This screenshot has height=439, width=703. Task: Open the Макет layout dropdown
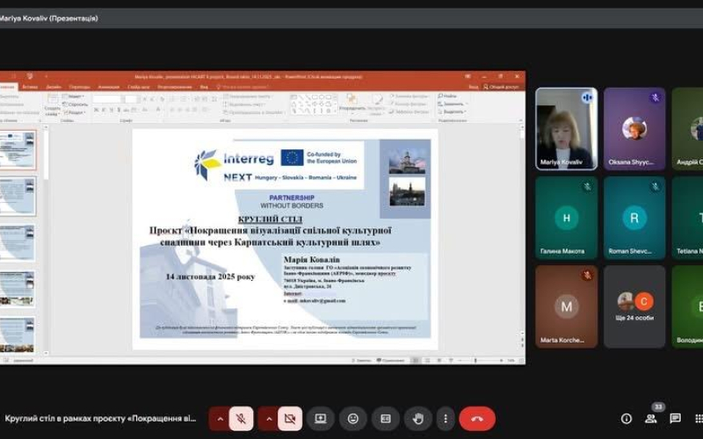click(74, 97)
